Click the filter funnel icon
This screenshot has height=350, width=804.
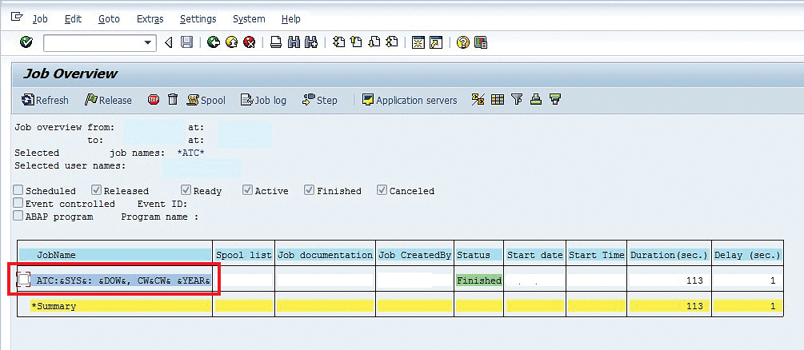coord(517,100)
